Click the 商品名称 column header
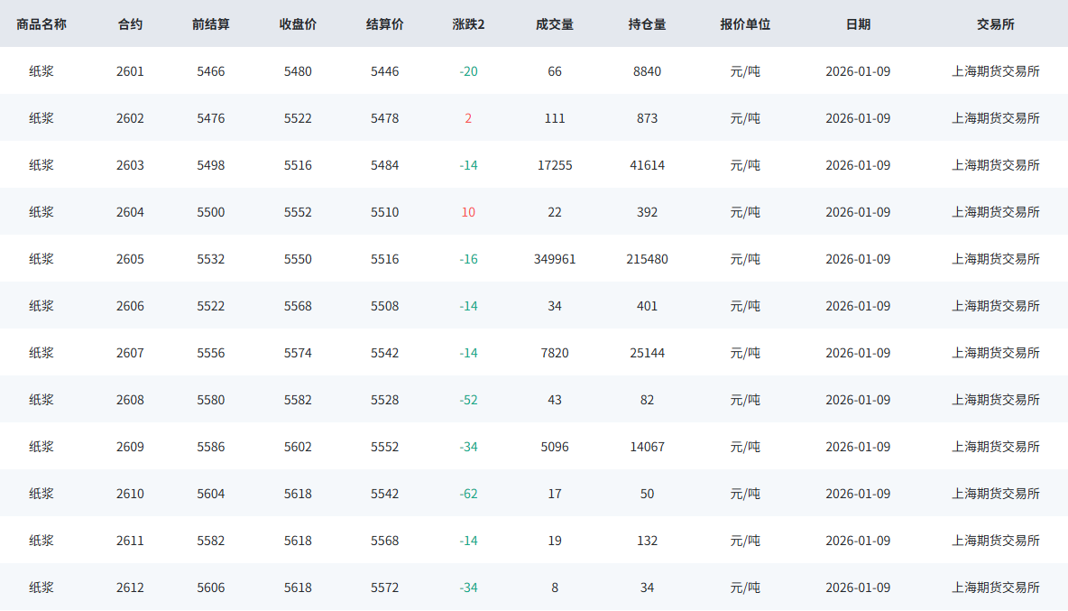 point(41,24)
